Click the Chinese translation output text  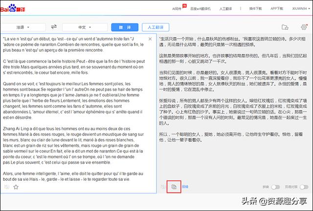[x=233, y=89]
